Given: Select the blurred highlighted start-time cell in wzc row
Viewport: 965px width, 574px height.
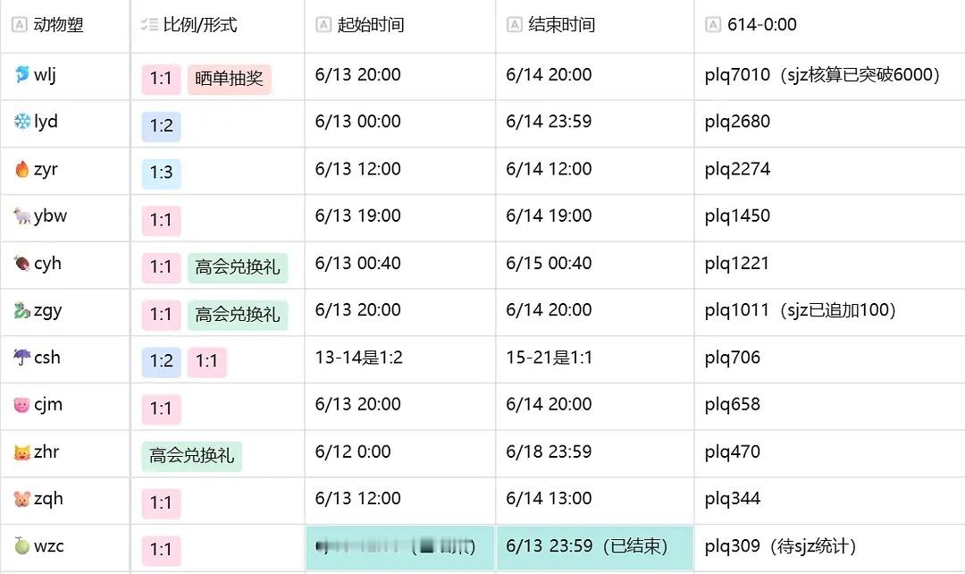Looking at the screenshot, I should tap(400, 547).
